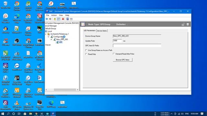Open the Help menu
The width and height of the screenshot is (207, 116).
coord(67,15)
